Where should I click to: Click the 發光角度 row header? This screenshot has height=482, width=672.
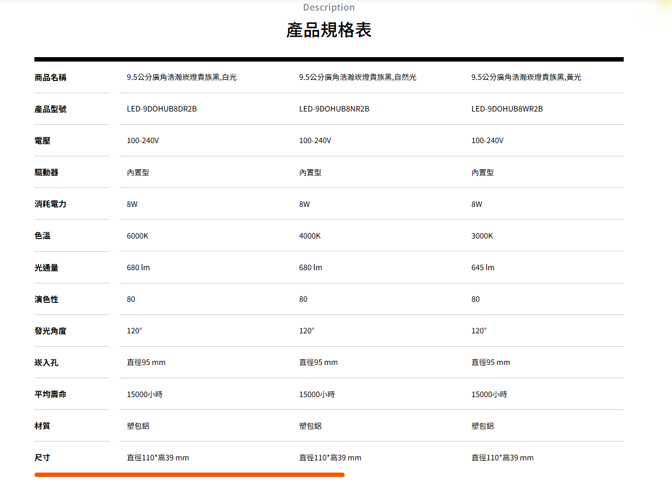point(50,331)
